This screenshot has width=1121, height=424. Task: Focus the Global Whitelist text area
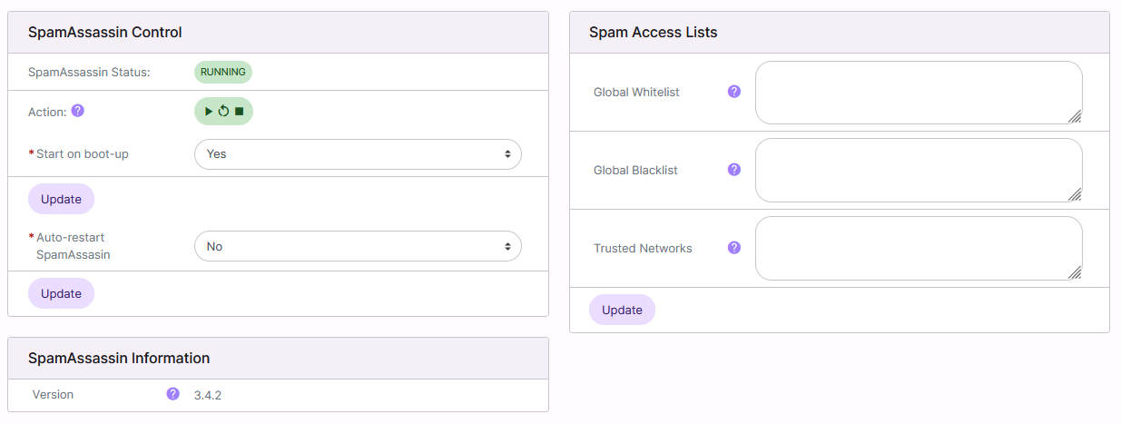[x=919, y=93]
